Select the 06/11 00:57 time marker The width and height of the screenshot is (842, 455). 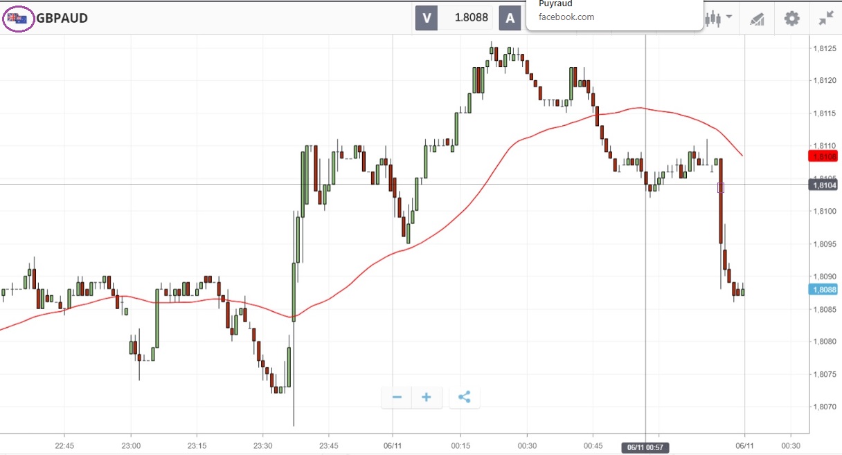tap(645, 447)
